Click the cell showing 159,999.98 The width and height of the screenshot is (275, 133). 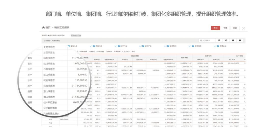click(155, 123)
